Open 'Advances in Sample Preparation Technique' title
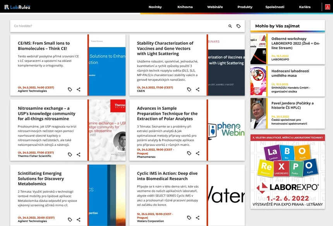The height and width of the screenshot is (226, 333). click(x=167, y=113)
